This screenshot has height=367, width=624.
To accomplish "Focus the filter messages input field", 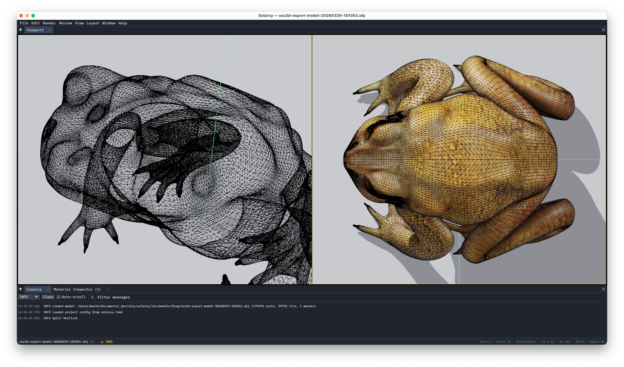I will coord(113,297).
